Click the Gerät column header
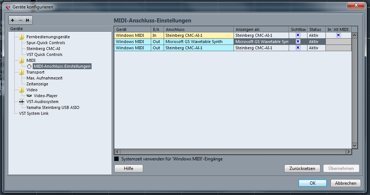370x195 pixels. click(x=133, y=29)
